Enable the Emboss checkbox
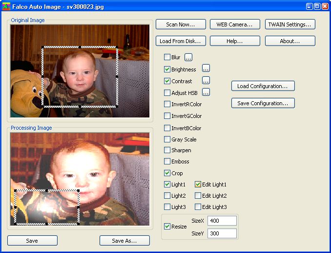Viewport: 331px width, 253px height. click(x=167, y=161)
